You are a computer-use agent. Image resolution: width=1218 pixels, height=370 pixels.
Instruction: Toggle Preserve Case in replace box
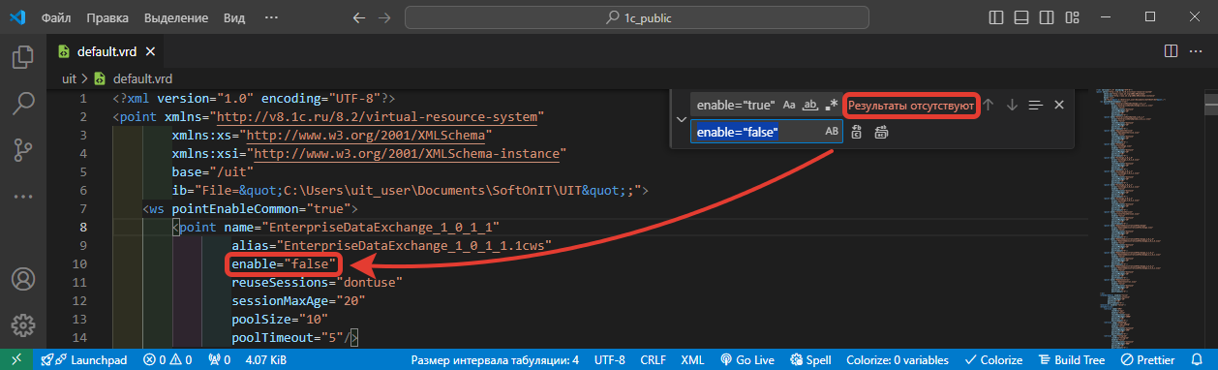point(832,132)
